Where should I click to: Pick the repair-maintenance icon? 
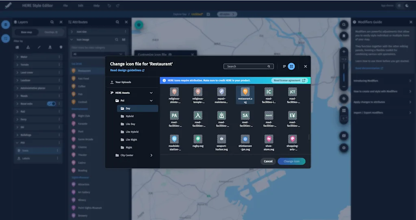tap(221, 92)
